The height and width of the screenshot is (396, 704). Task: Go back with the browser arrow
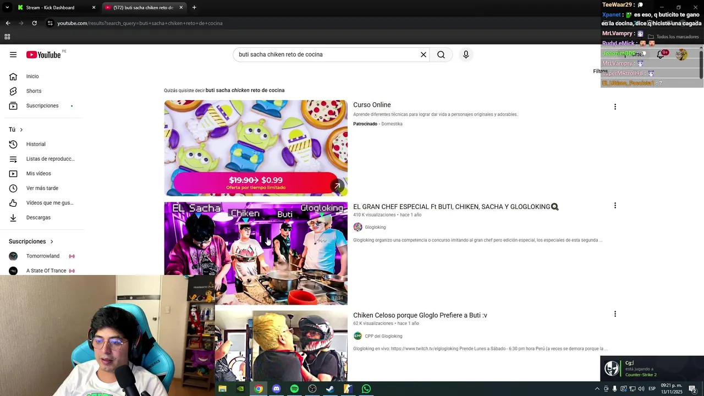[x=8, y=23]
